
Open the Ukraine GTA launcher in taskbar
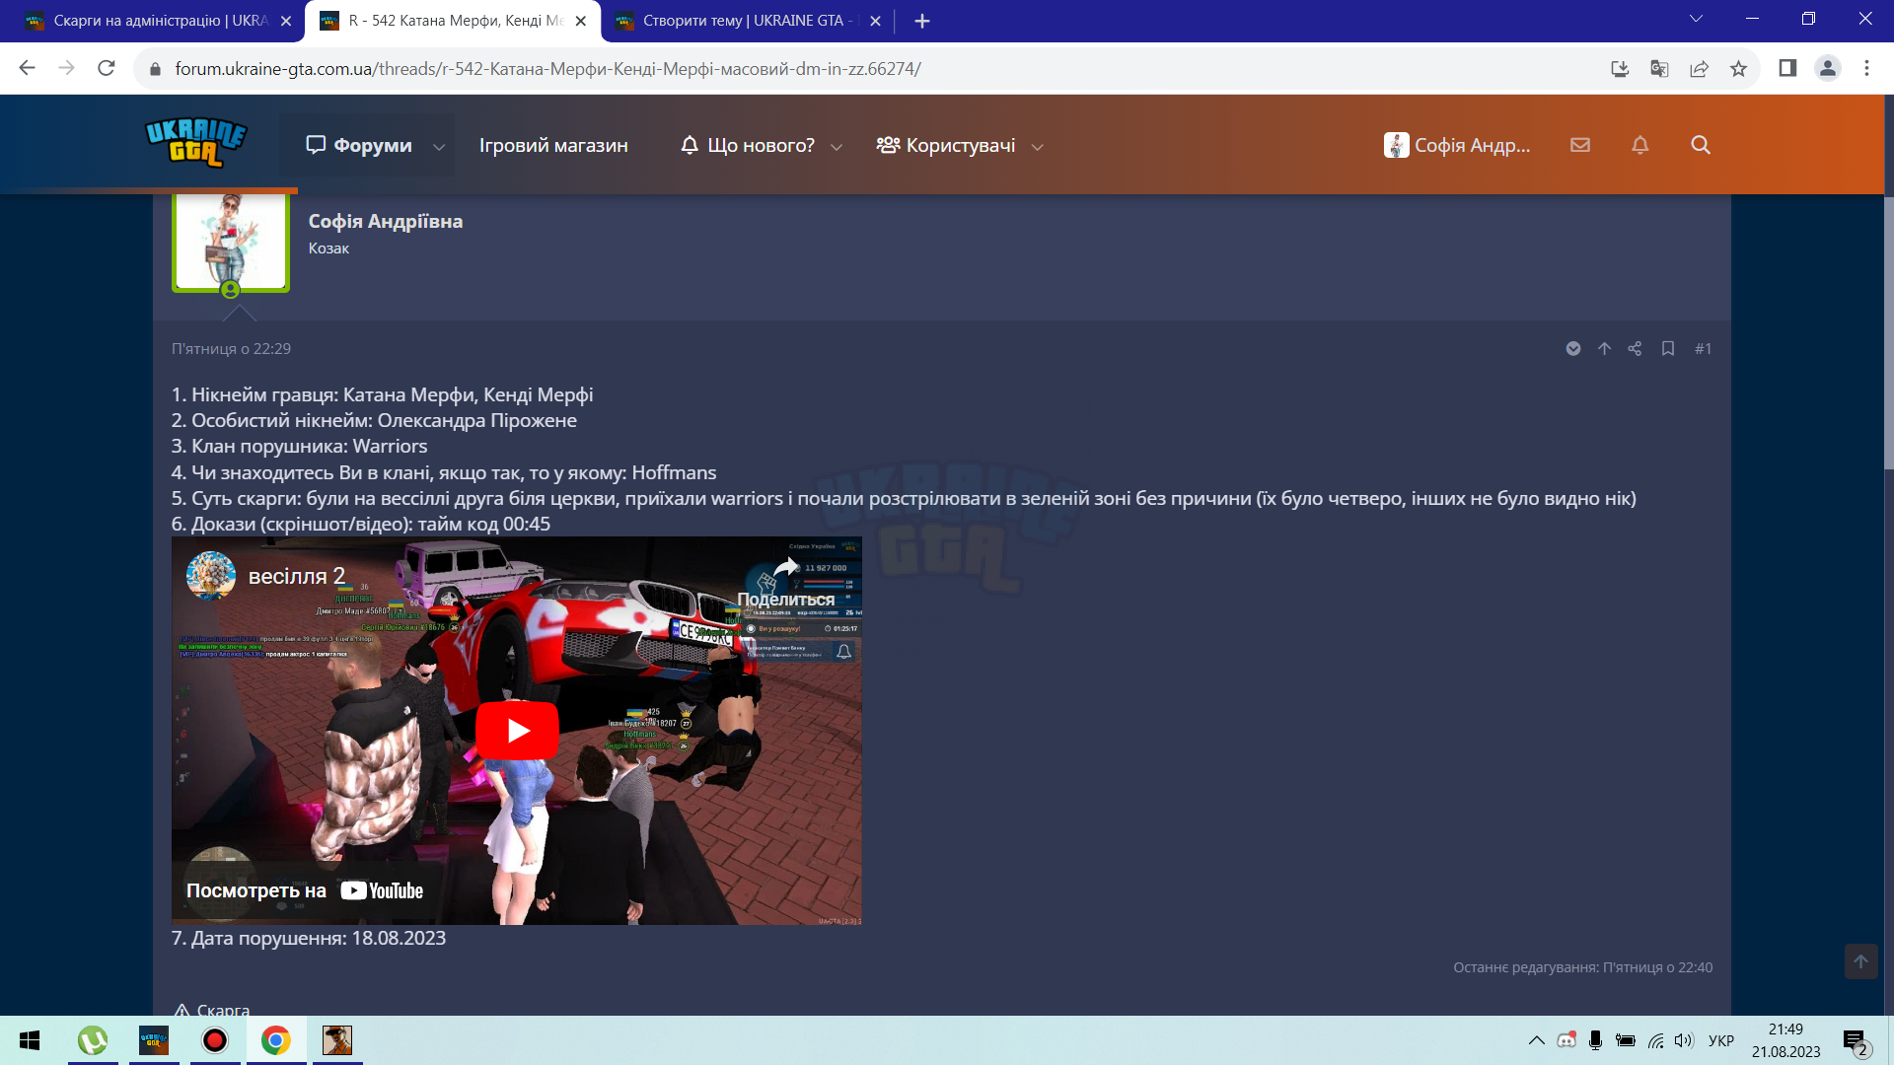(x=154, y=1040)
